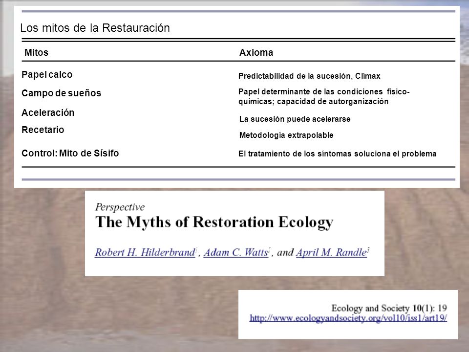The height and width of the screenshot is (352, 469).
Task: Click the 'Perspective' italic heading
Action: (x=120, y=207)
